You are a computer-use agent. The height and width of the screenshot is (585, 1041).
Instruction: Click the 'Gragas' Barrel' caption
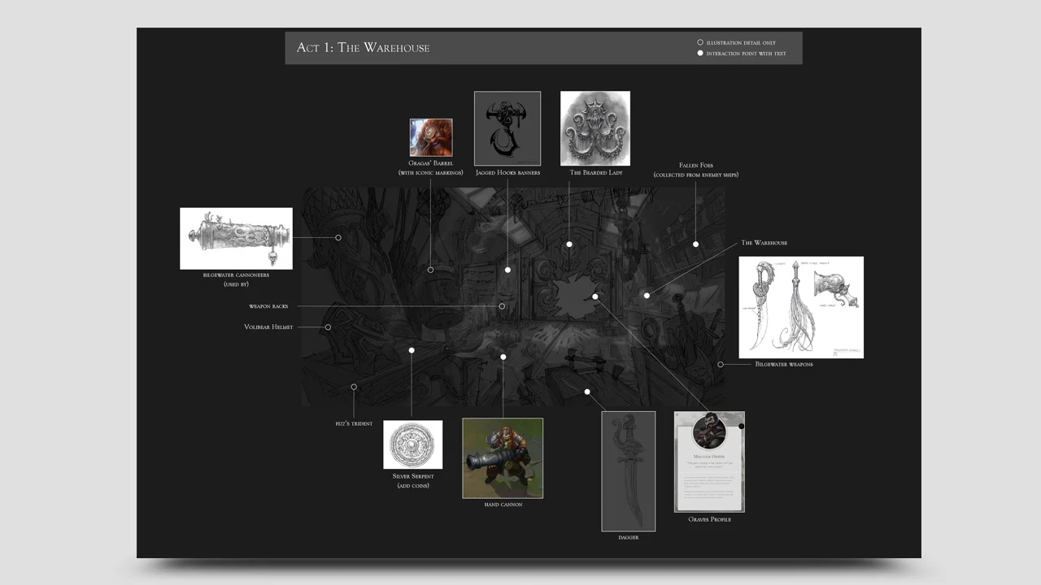[x=431, y=163]
